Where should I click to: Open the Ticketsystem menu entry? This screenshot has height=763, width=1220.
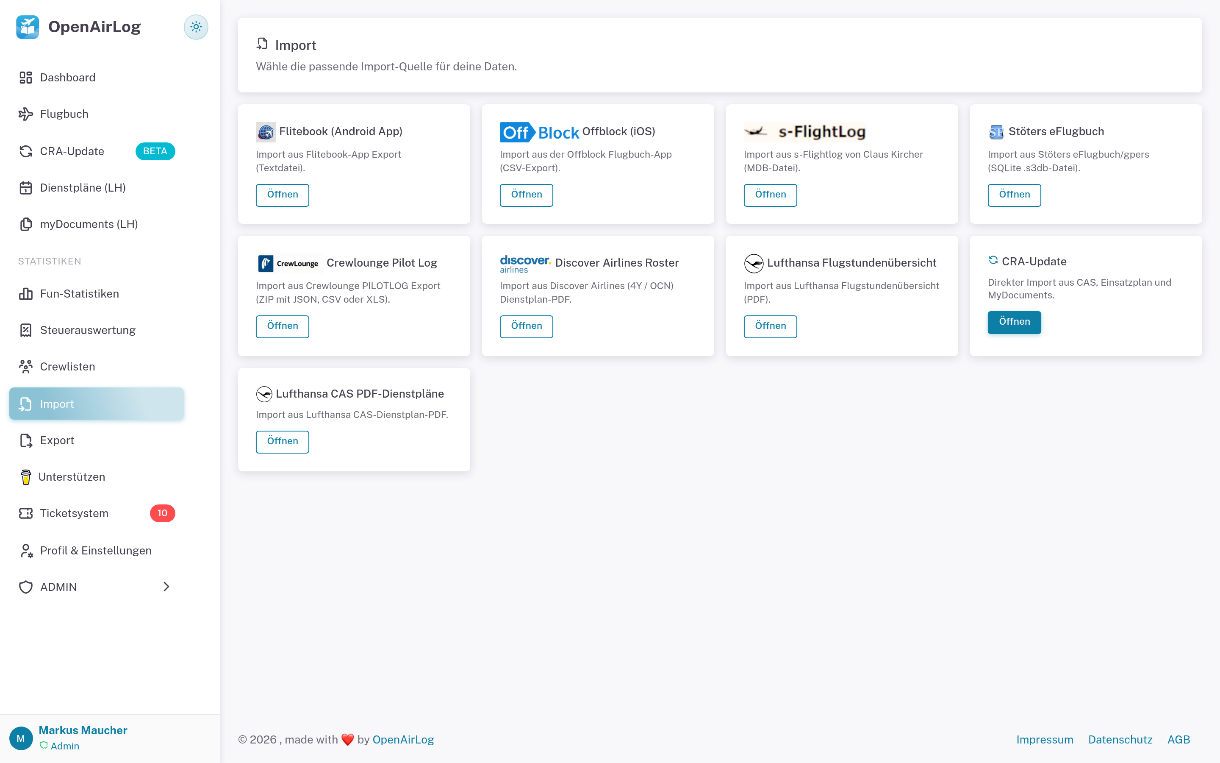pyautogui.click(x=74, y=513)
